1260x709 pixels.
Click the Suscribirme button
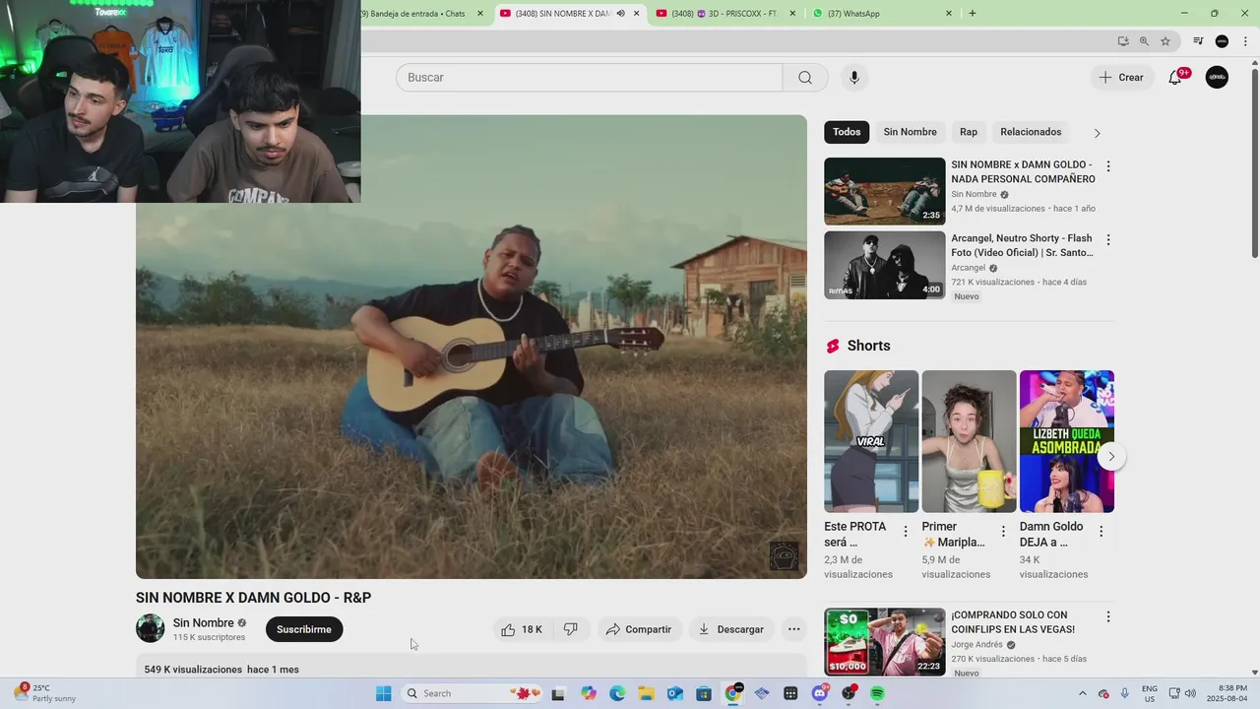coord(304,629)
